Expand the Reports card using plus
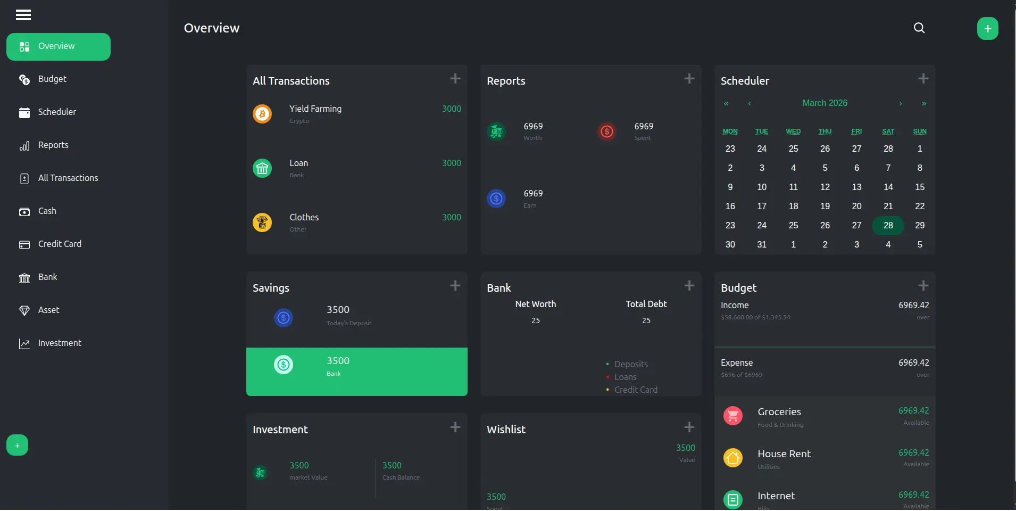This screenshot has height=511, width=1016. (x=689, y=79)
